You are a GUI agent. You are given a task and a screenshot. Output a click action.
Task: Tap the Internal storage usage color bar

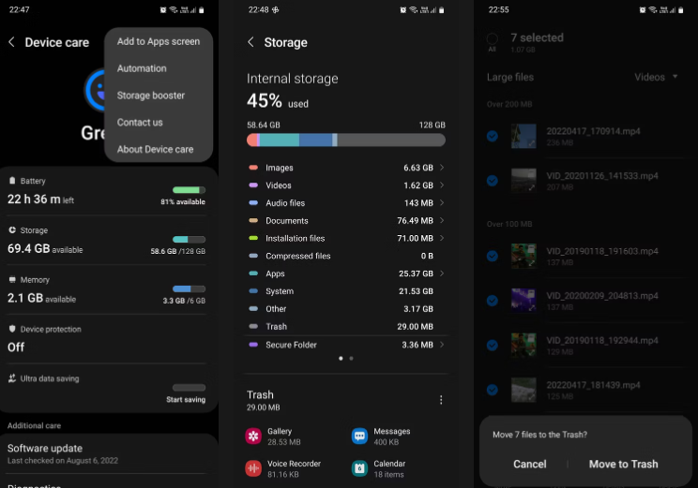pos(346,140)
